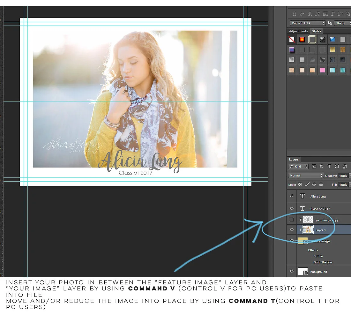Open the 'English: USA' language dropdown
Screen dimensions: 351x315
click(308, 23)
